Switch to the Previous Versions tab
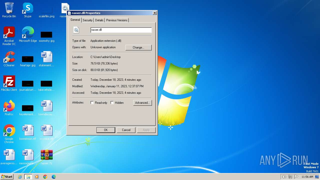320x180 pixels. tap(117, 20)
